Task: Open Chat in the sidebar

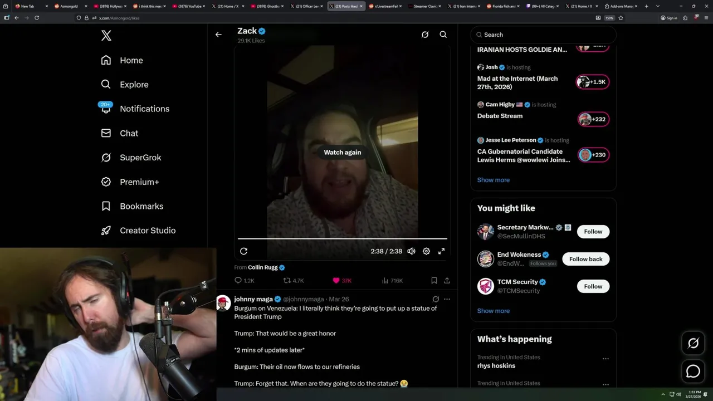Action: pyautogui.click(x=120, y=133)
